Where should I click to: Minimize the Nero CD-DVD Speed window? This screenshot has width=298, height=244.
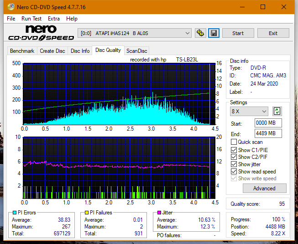(x=242, y=7)
